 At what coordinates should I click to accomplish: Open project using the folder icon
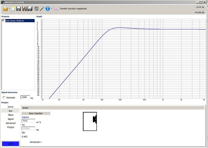pyautogui.click(x=5, y=9)
